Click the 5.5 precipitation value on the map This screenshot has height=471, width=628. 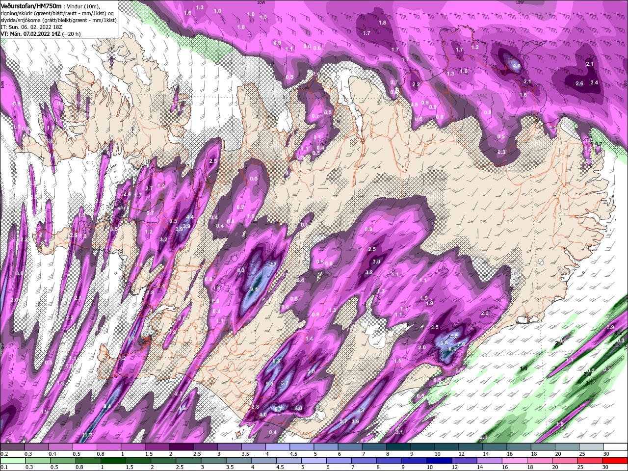tap(269, 384)
